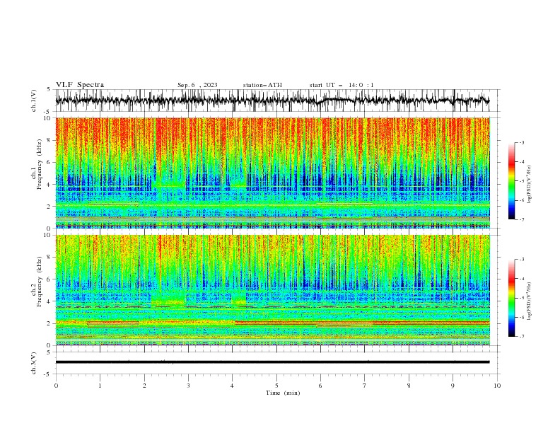This screenshot has height=433, width=560.
Task: Click time axis tick label '7'
Action: click(x=365, y=386)
